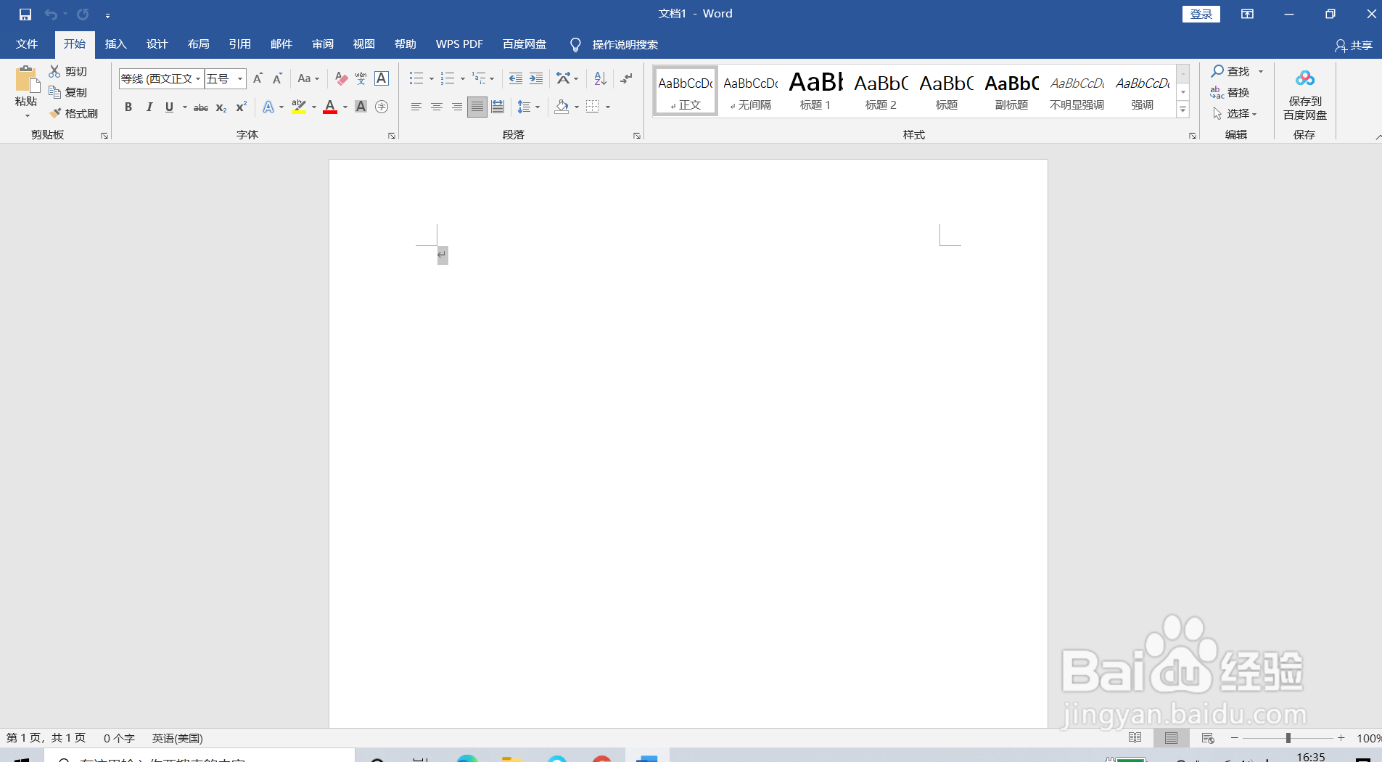
Task: Increase font size with the grow icon
Action: tap(258, 78)
